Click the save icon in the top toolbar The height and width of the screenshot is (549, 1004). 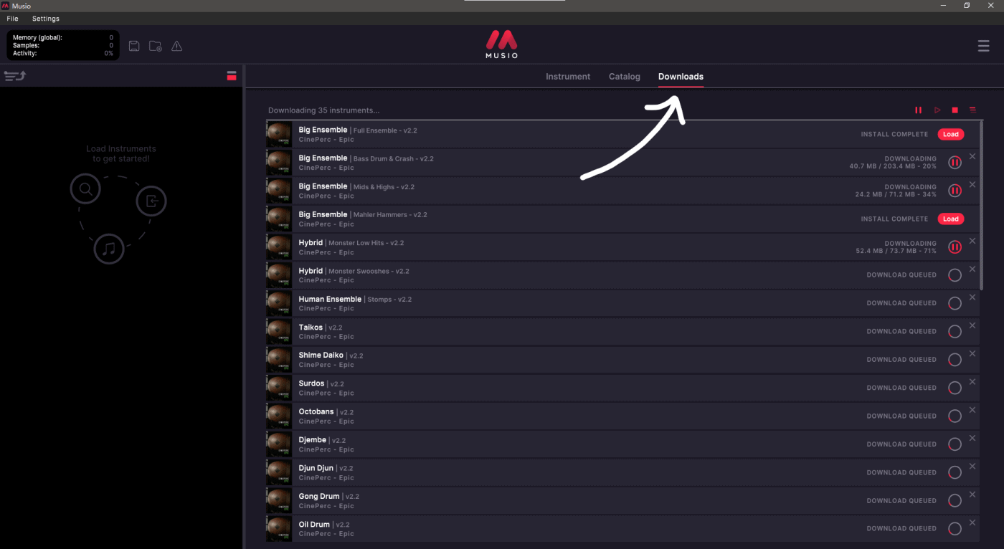(x=134, y=46)
